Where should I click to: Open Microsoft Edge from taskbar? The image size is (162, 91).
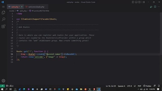[x=24, y=89]
